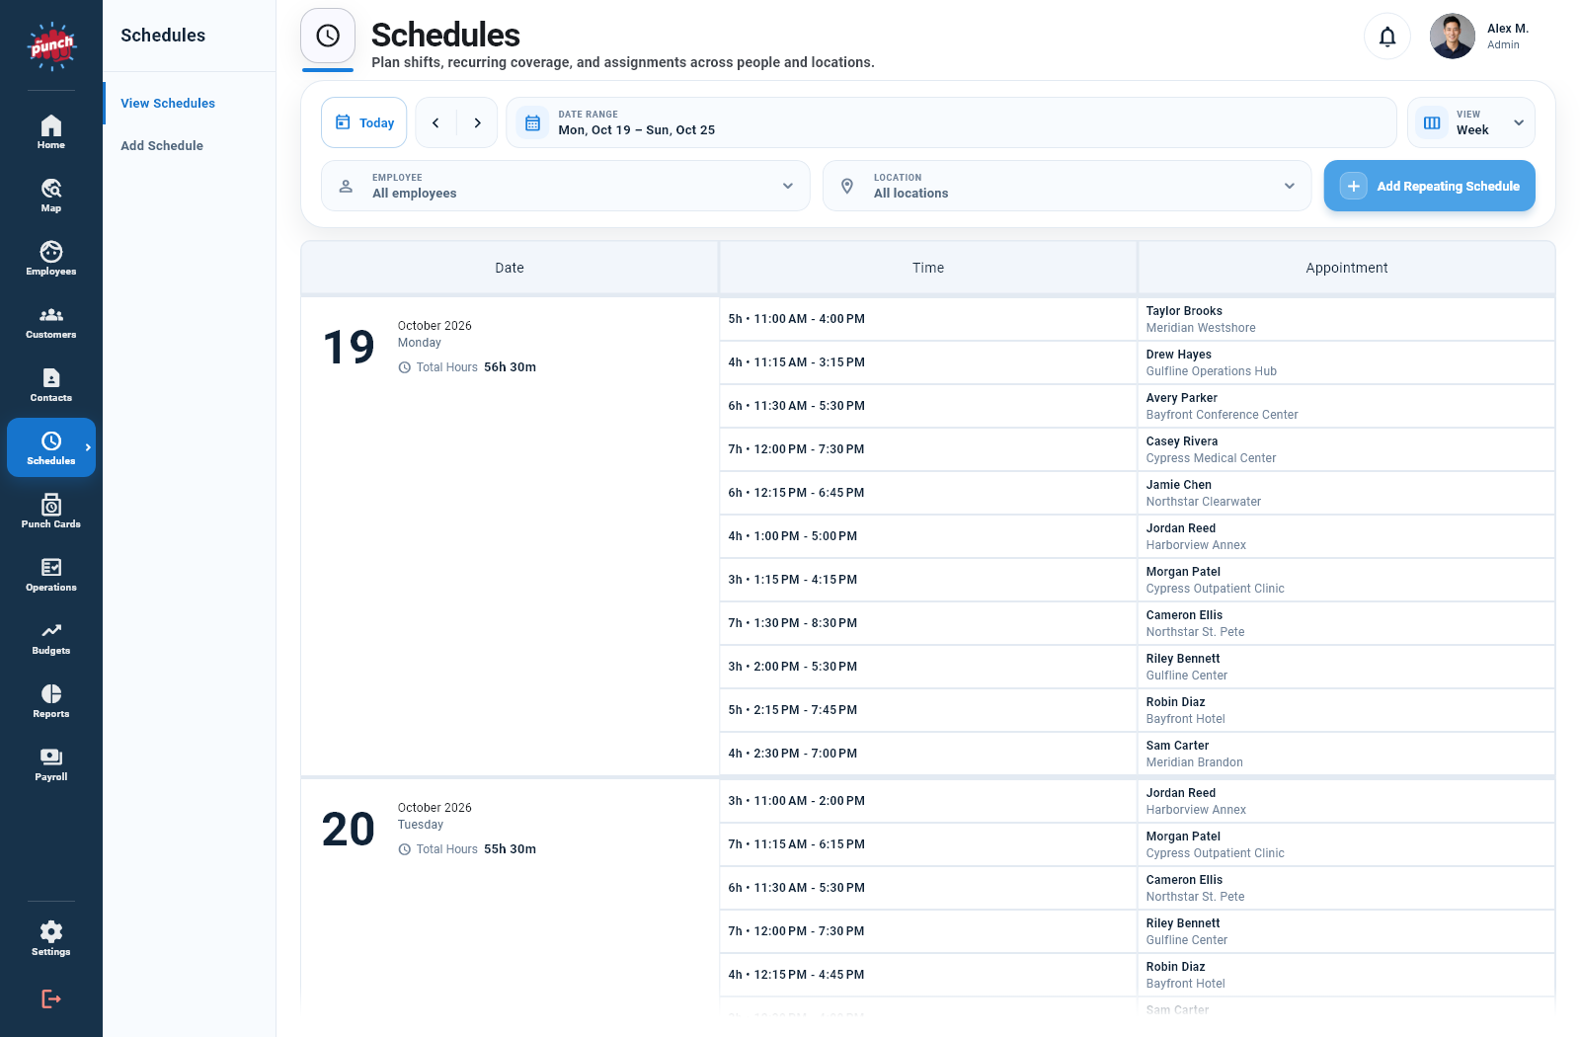The height and width of the screenshot is (1037, 1580).
Task: Open the notifications bell
Action: (x=1387, y=37)
